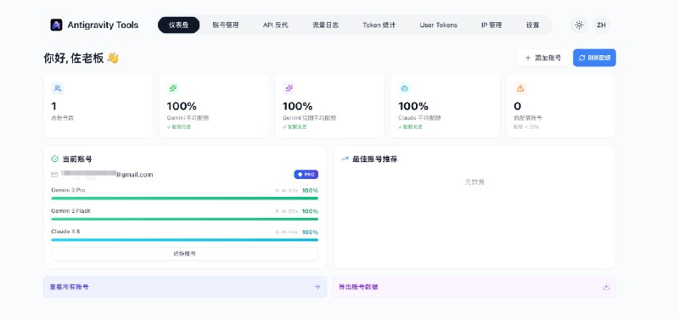
Task: Click the purple sparkle icon on Gemini 绘图 card
Action: coord(289,88)
